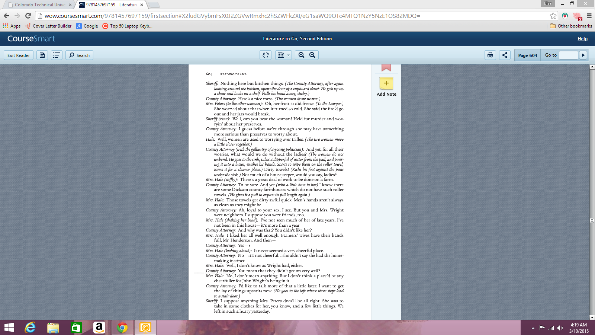Zoom out of the page

312,55
